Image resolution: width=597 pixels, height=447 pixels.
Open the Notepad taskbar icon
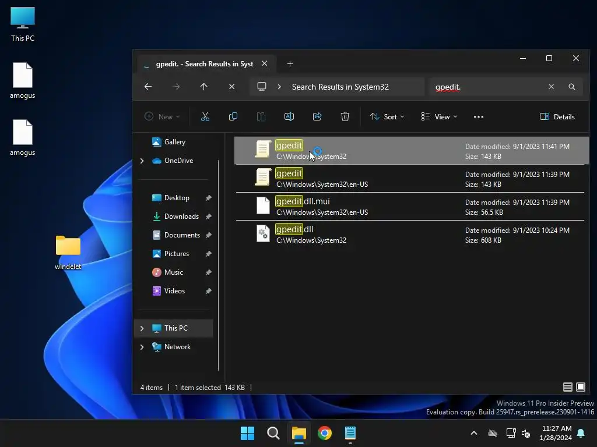click(350, 433)
